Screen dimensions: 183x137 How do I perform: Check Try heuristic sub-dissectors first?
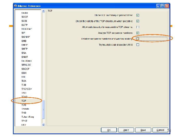[138, 45]
